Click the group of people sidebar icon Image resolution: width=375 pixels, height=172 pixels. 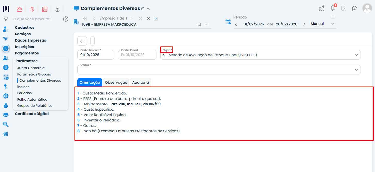click(6, 58)
